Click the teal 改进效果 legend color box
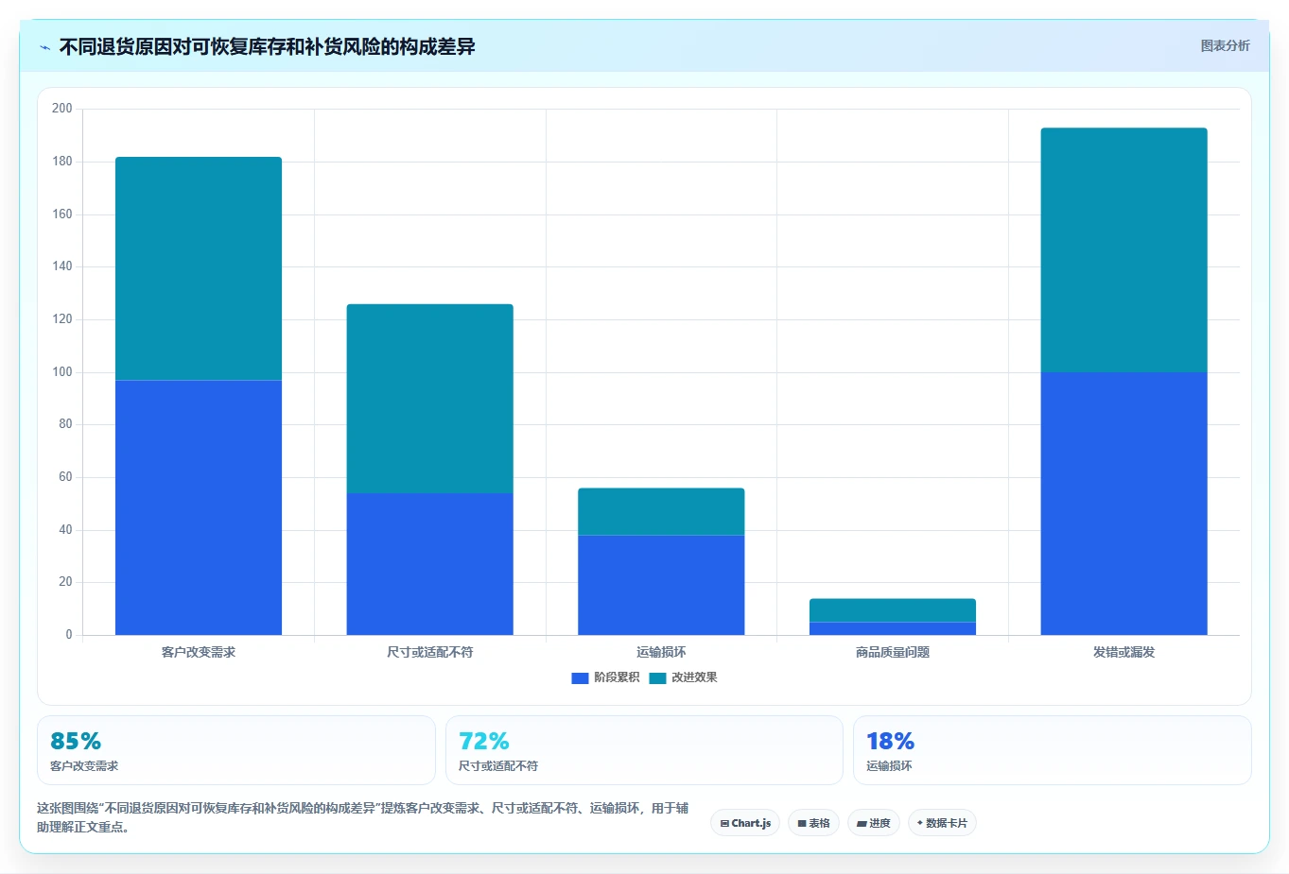1289x874 pixels. [x=657, y=678]
